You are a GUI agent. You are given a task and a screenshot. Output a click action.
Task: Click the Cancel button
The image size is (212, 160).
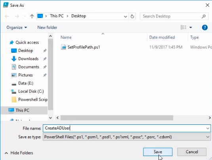click(192, 152)
